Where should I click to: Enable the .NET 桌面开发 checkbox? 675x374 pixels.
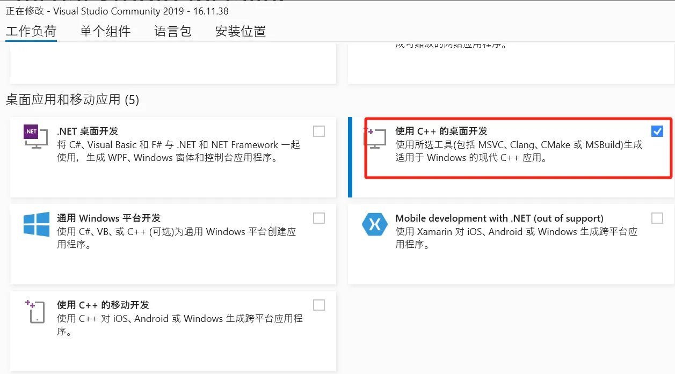[319, 131]
